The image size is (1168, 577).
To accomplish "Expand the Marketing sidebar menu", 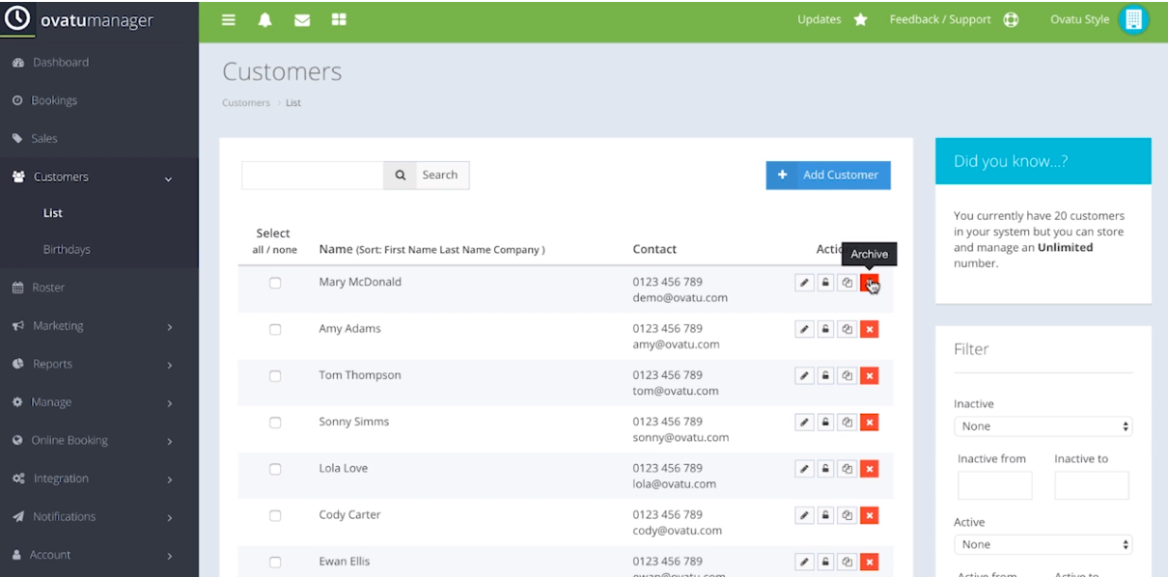I will coord(97,326).
